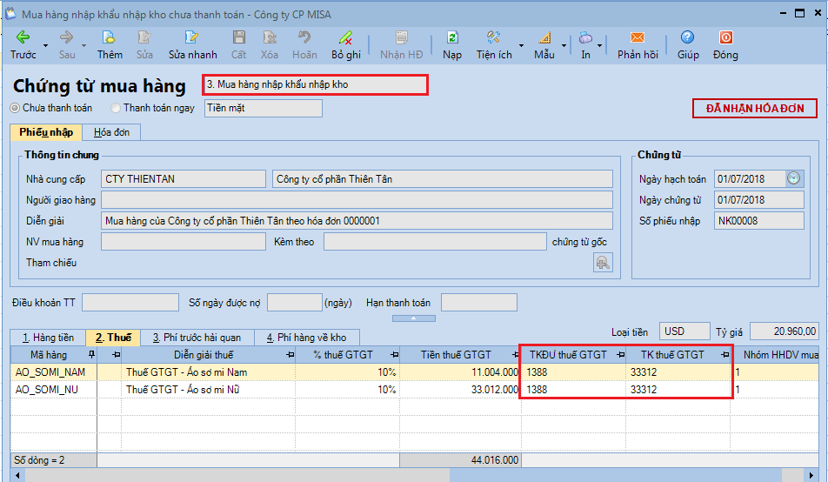Click the Tham chiếu reference search icon

(603, 262)
